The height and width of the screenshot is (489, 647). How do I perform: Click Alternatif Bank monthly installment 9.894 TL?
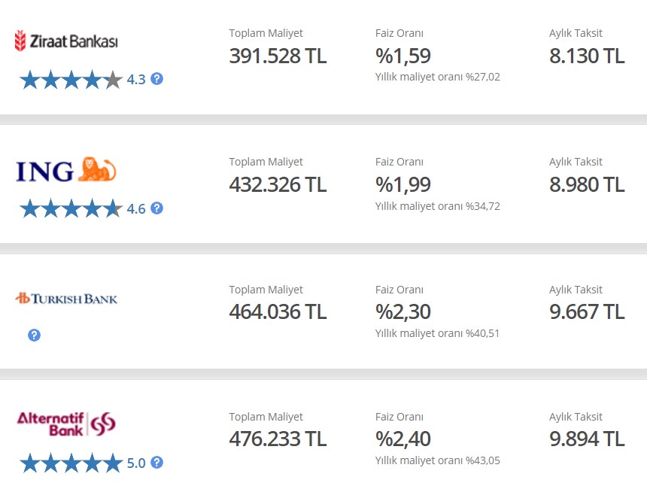click(x=587, y=439)
